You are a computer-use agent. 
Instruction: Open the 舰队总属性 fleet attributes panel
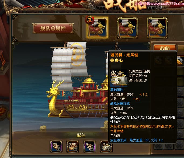[53, 28]
